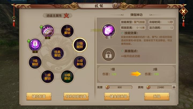The height and width of the screenshot is (109, 193).
Task: Tap the 19级解锁 locked skill slot
Action: click(67, 31)
